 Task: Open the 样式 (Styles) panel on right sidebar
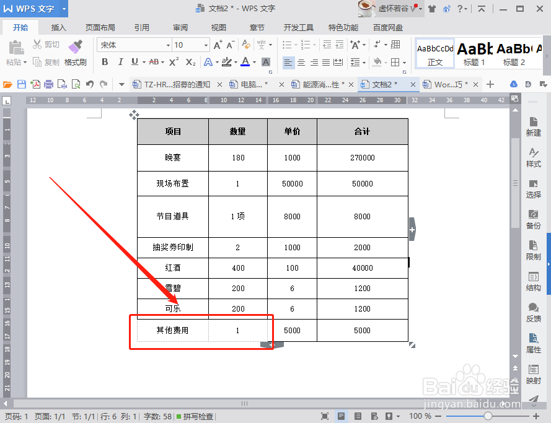(534, 156)
